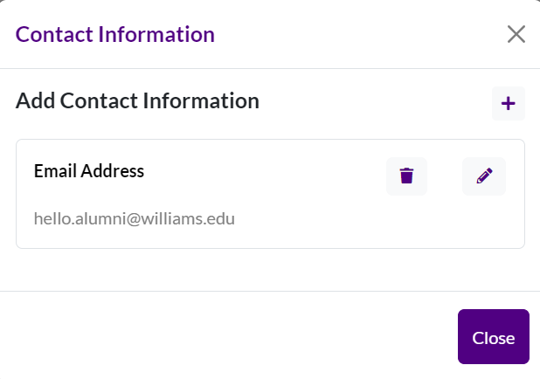Click the pencil button in email card
The height and width of the screenshot is (379, 540).
pos(484,176)
